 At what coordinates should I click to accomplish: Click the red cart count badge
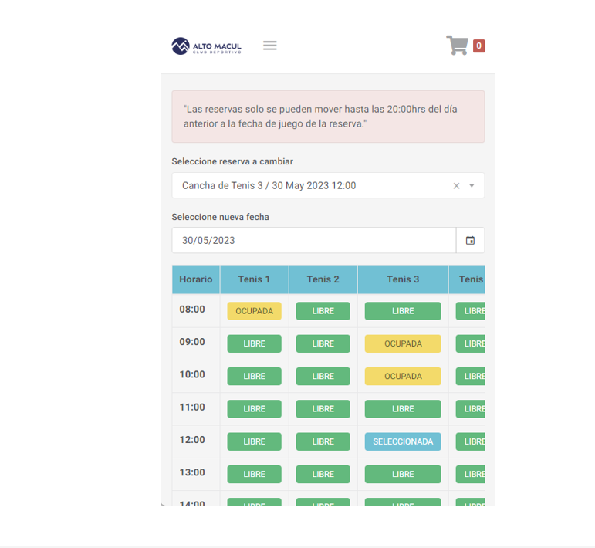(x=479, y=46)
